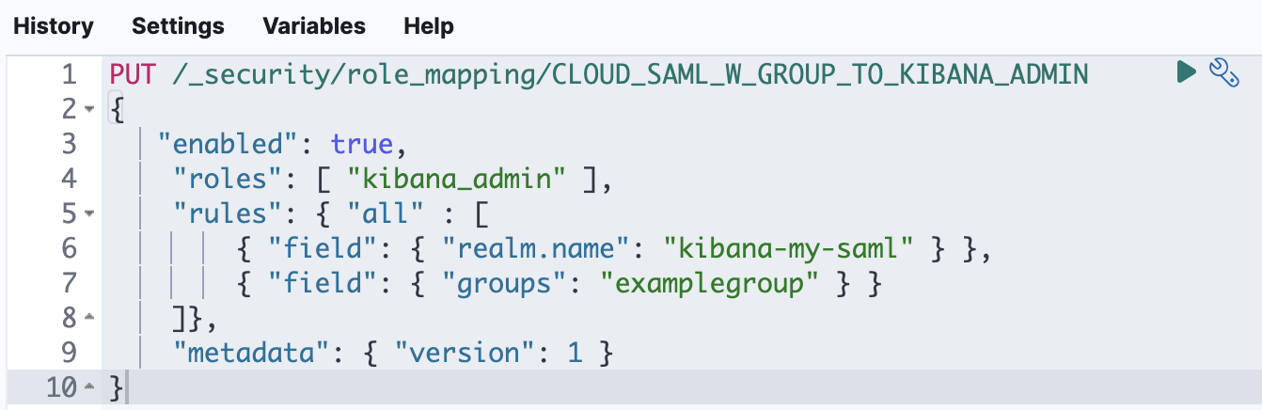
Task: Select line number 1 in gutter
Action: coord(67,74)
